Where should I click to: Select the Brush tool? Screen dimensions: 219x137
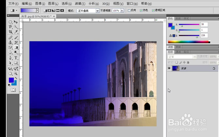(16, 38)
